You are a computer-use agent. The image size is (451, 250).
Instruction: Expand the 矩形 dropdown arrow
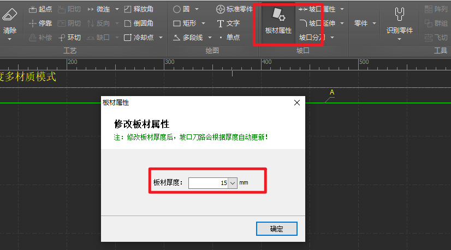pos(203,23)
